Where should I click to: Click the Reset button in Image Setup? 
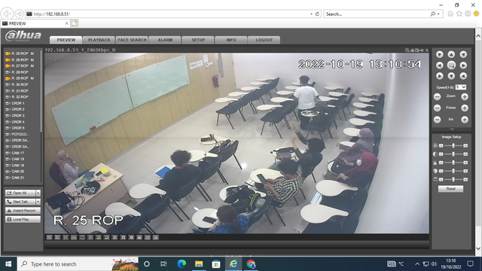coord(450,189)
